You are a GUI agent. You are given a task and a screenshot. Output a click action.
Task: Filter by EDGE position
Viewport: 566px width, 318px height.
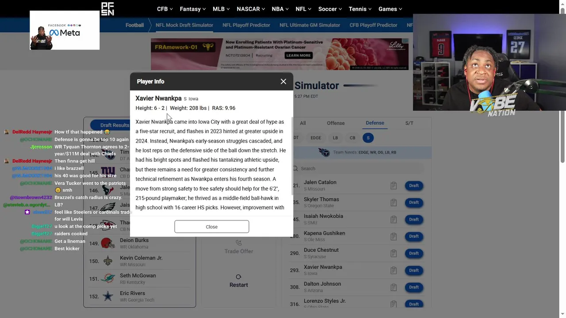[x=316, y=138]
